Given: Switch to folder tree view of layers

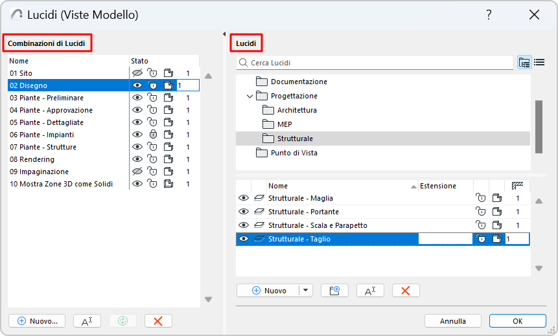Looking at the screenshot, I should point(524,63).
